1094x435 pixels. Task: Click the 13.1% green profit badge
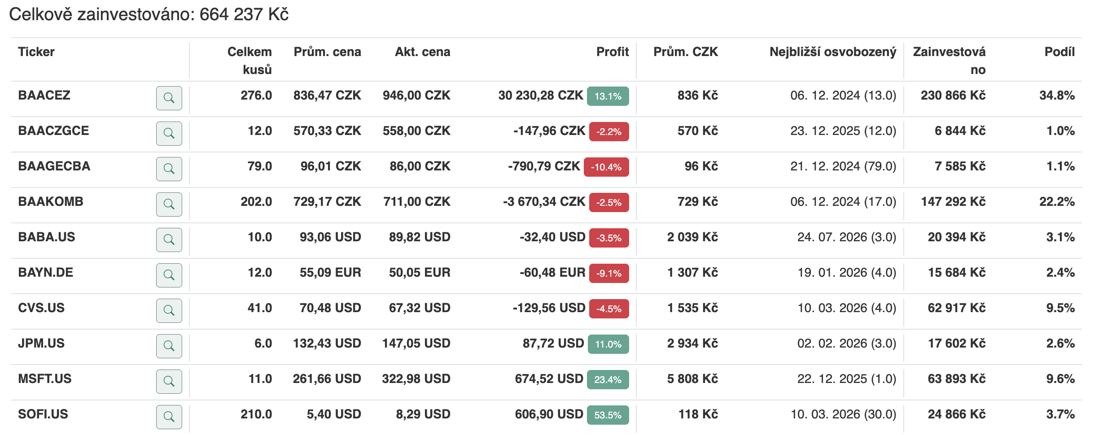[x=608, y=96]
